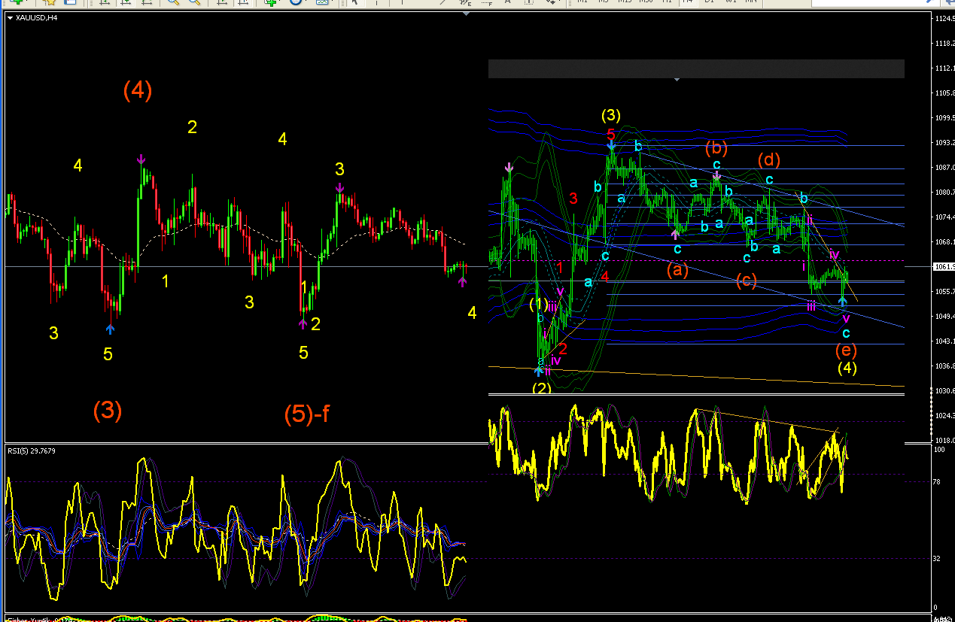
Task: Click the XAUUSD,H4 chart title text
Action: point(36,17)
